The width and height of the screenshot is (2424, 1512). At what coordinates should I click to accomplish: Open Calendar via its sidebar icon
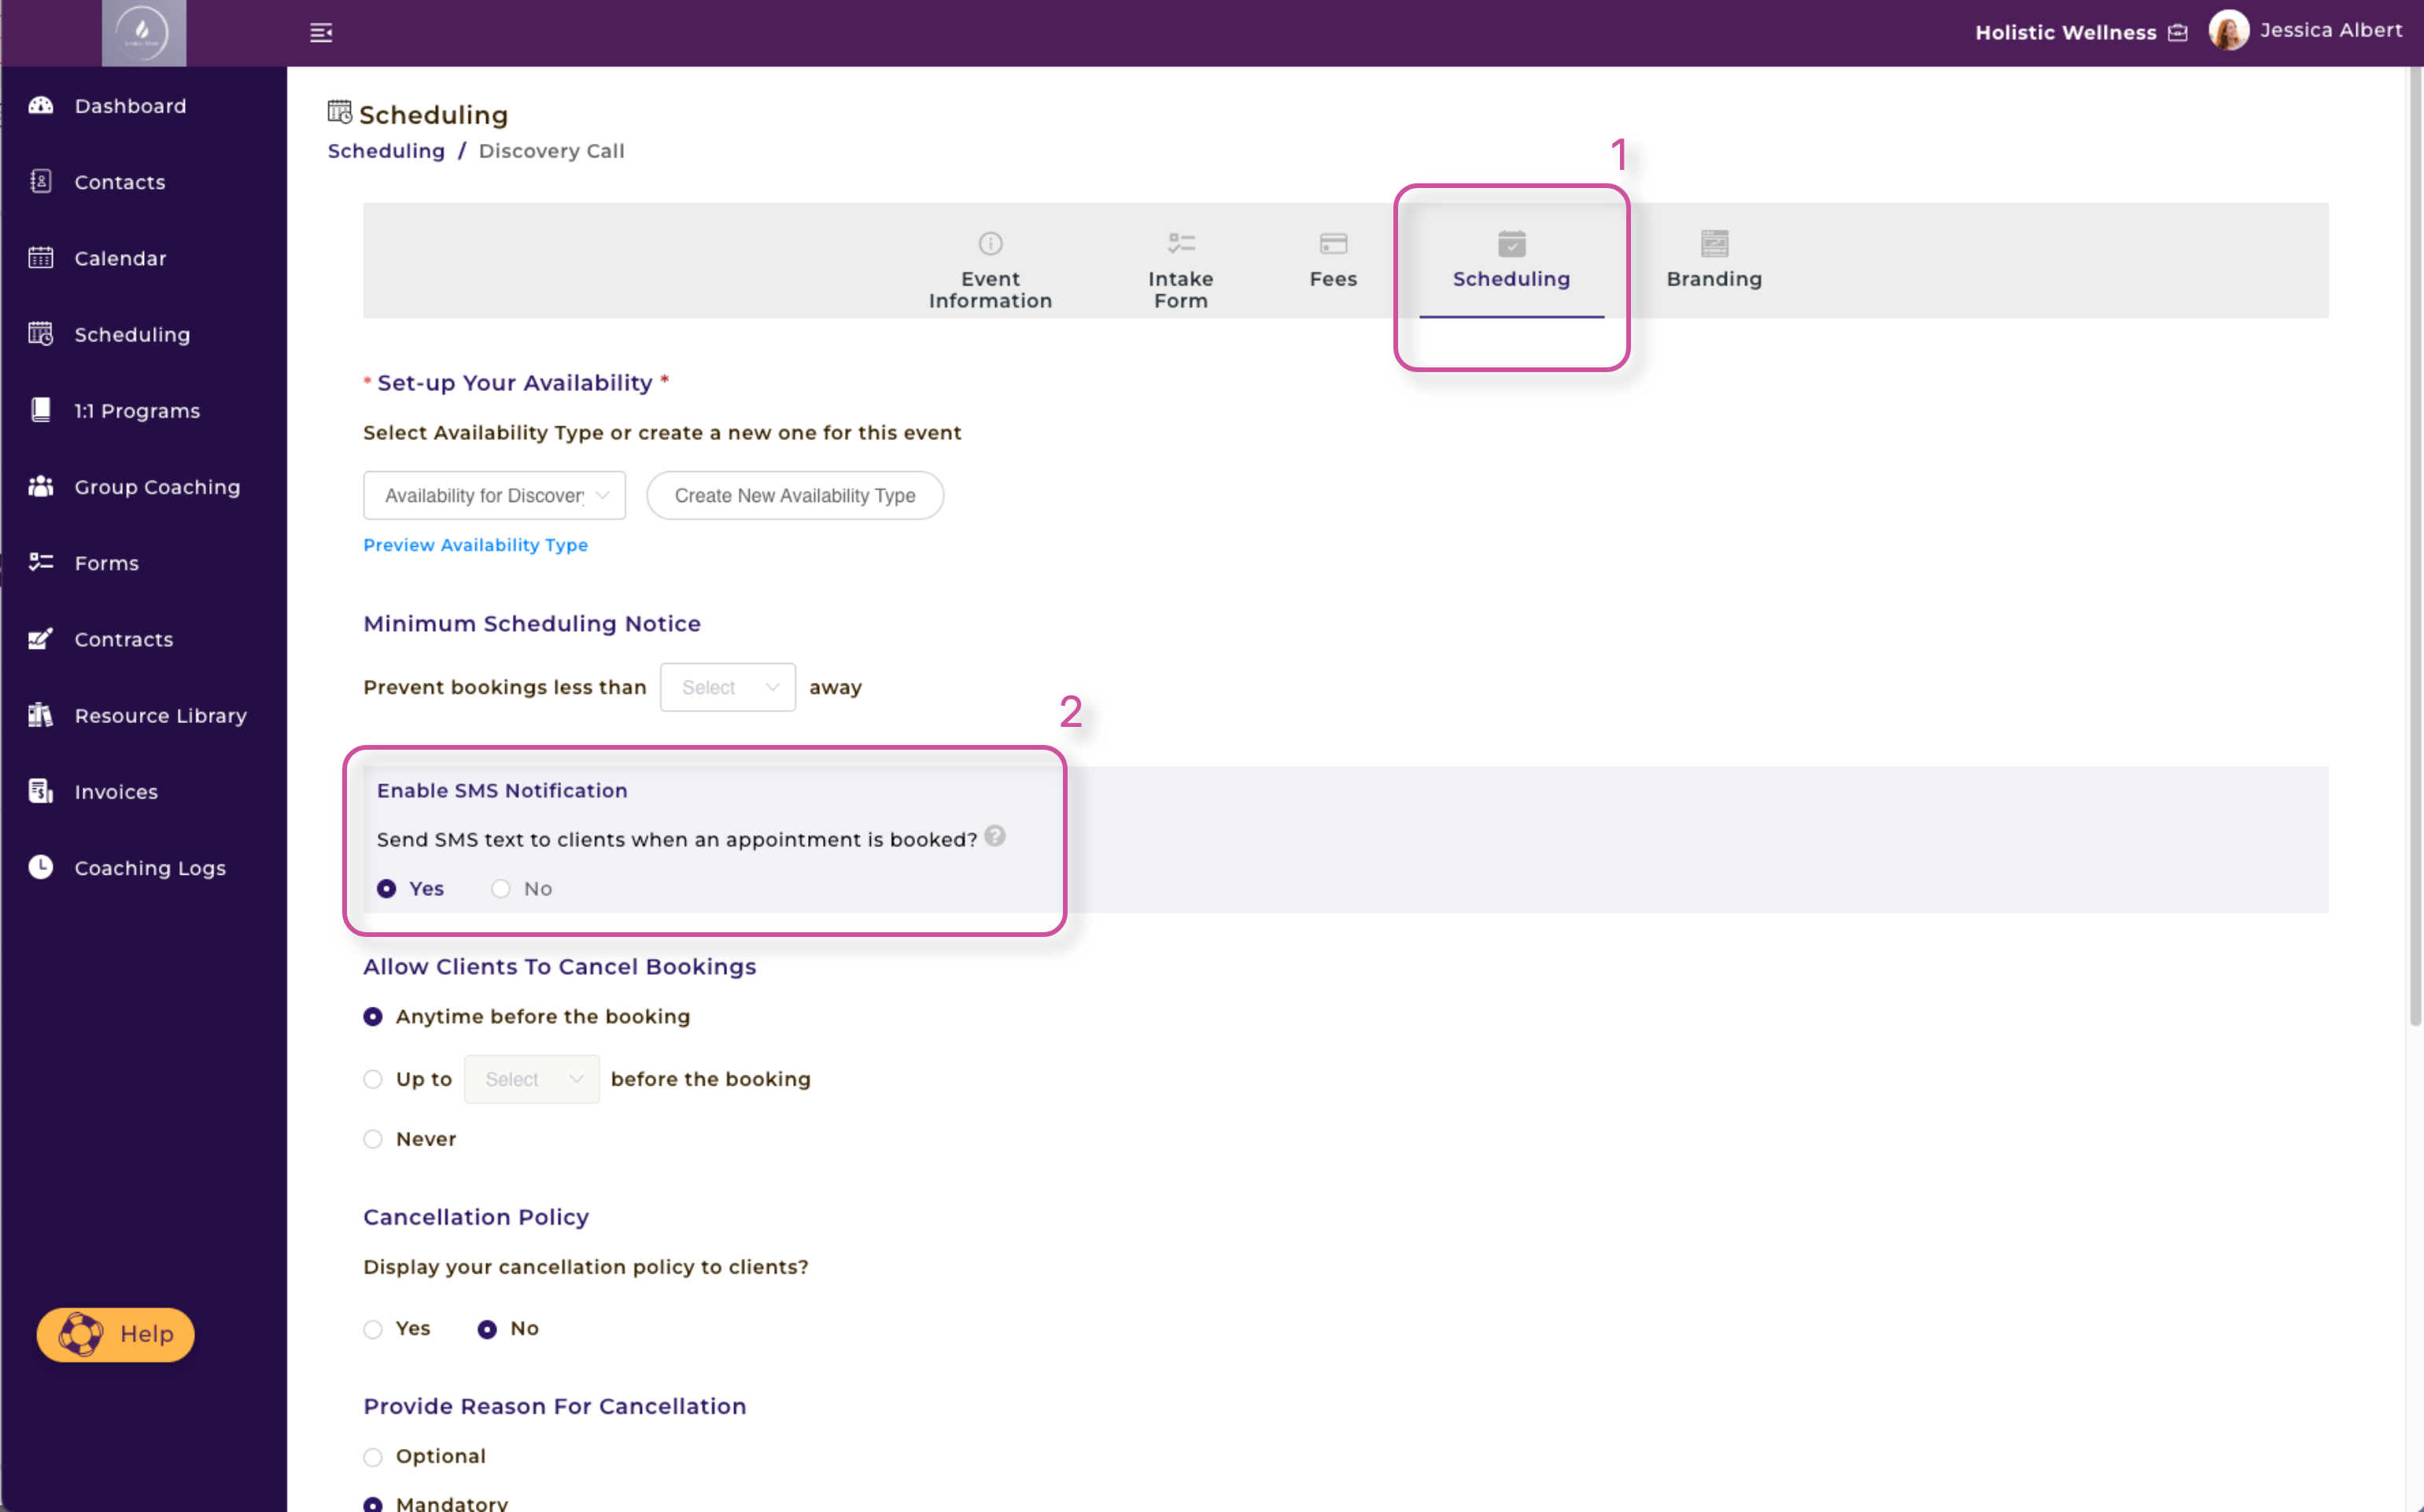[x=40, y=258]
